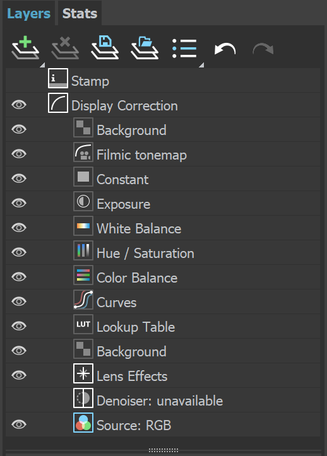Open the layer list quick actions icon
327x456 pixels.
tap(184, 49)
